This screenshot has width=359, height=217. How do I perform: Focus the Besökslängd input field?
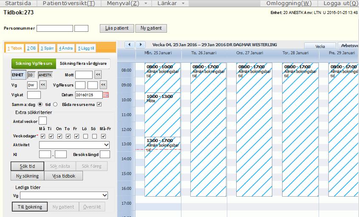(105, 154)
